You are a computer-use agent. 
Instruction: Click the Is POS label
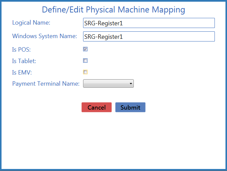(21, 50)
